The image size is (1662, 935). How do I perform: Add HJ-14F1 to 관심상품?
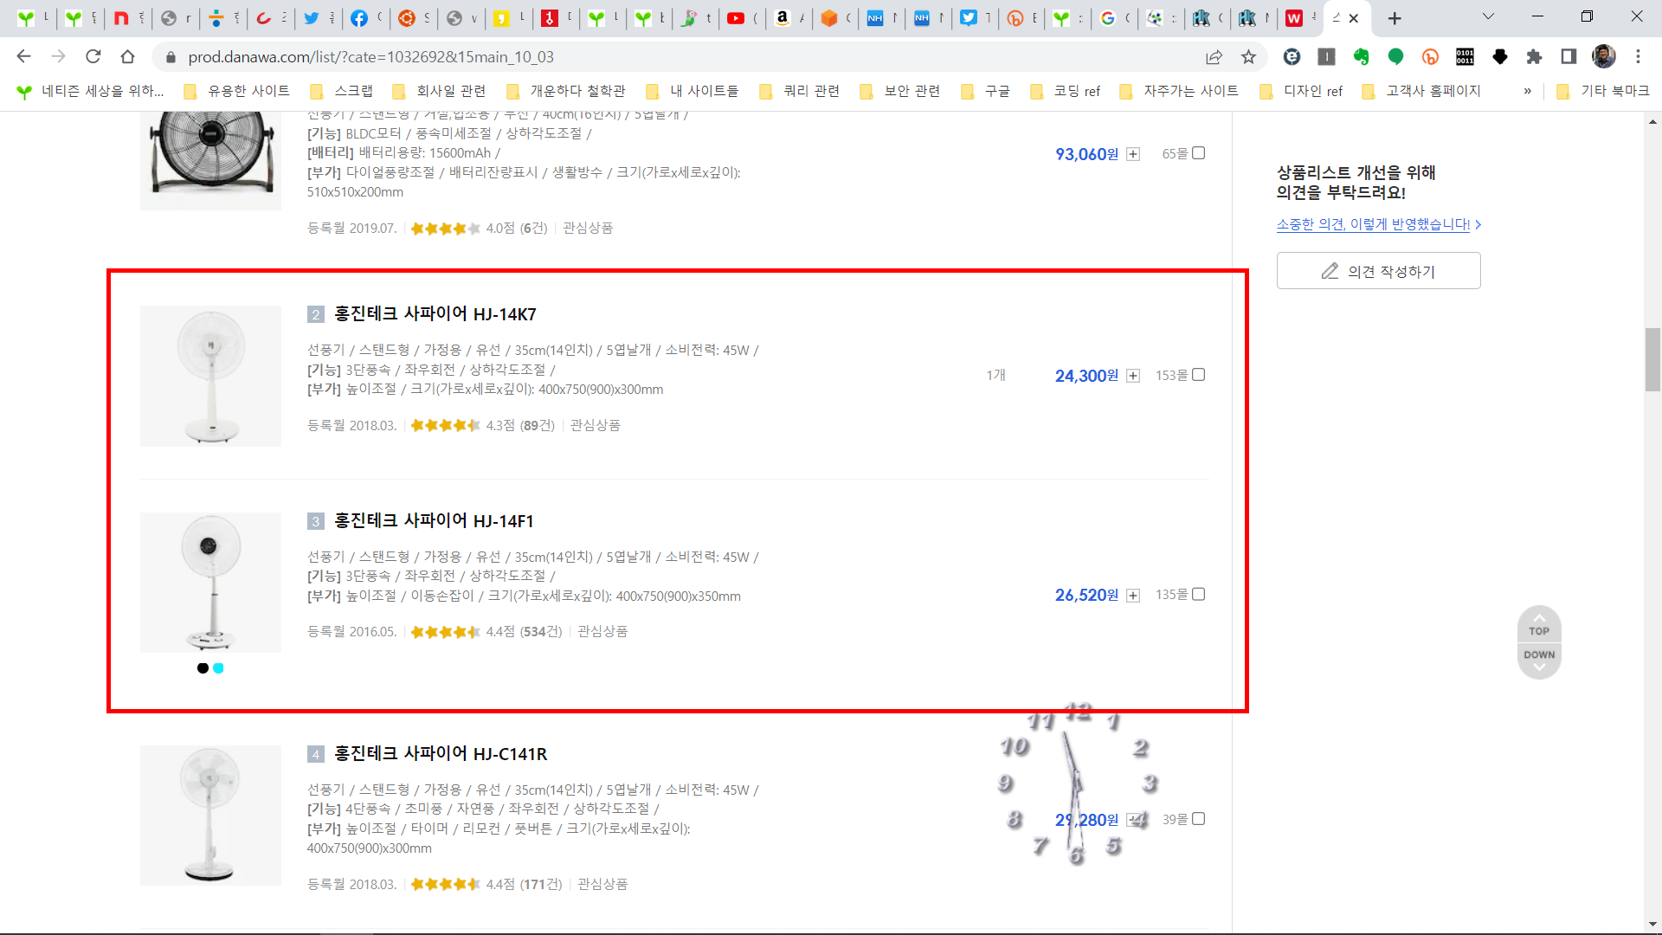602,632
